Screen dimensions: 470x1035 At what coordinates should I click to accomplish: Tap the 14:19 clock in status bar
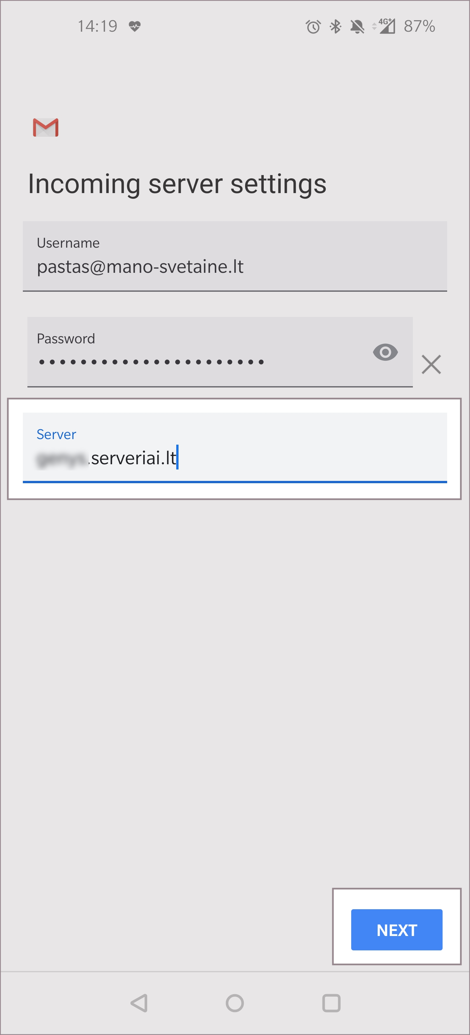tap(98, 26)
